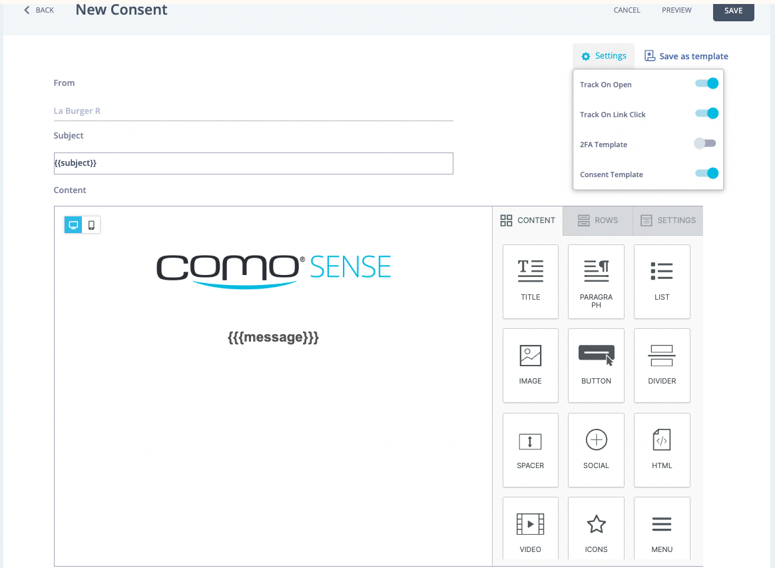
Task: Save the new consent
Action: [734, 11]
